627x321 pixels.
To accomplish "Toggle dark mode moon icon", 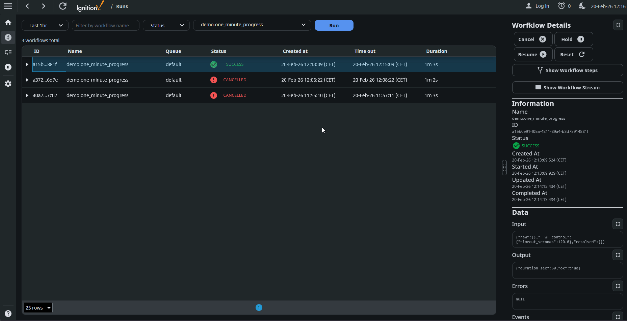I will [x=582, y=6].
